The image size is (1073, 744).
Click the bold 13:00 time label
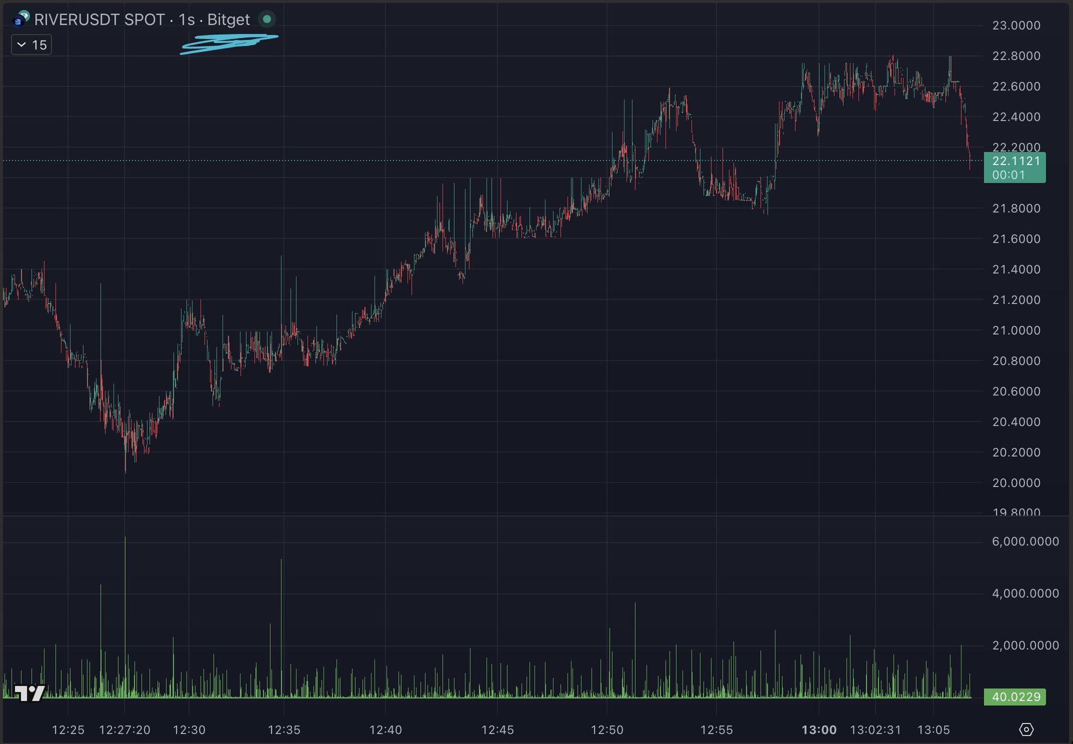[819, 730]
